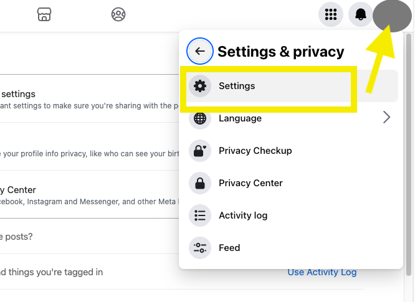
Task: Select Activity log menu item
Action: point(243,215)
